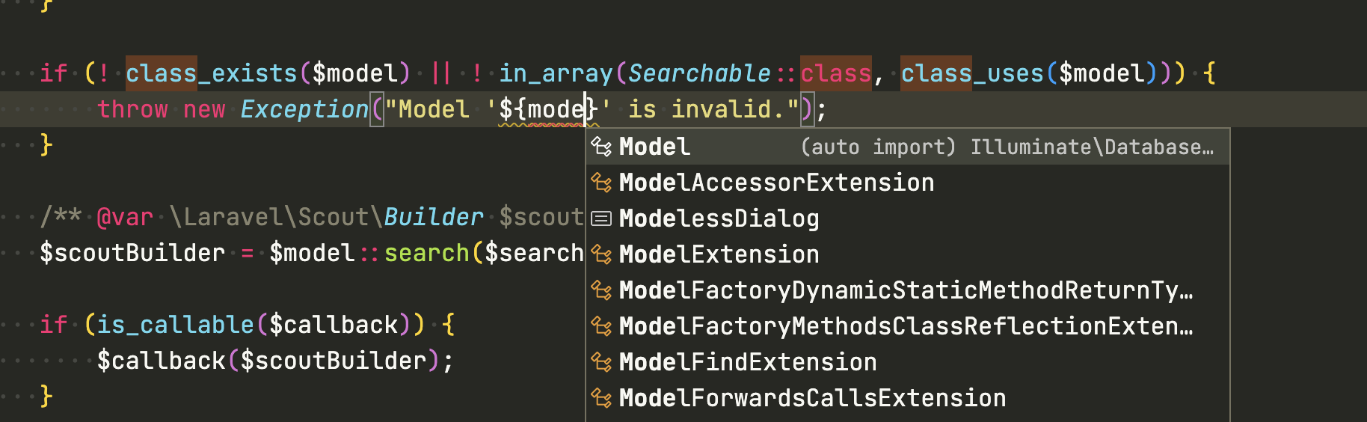Click the is_callable function name
The height and width of the screenshot is (422, 1367).
176,325
